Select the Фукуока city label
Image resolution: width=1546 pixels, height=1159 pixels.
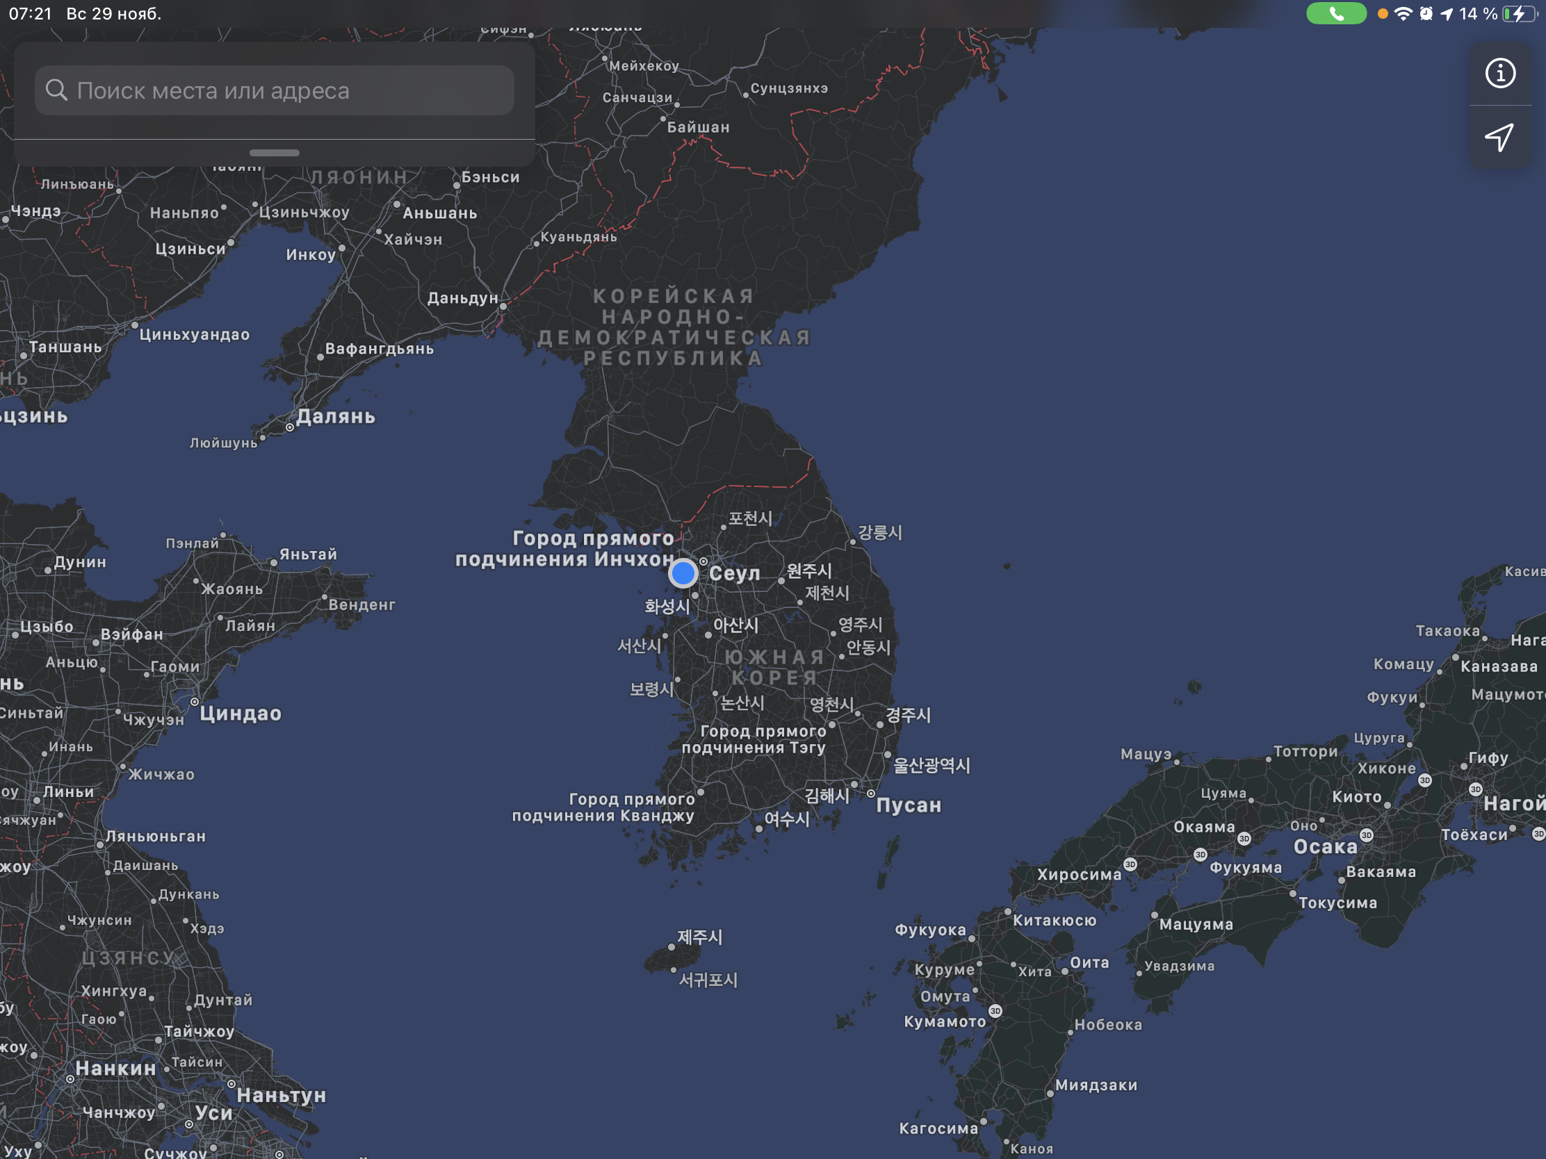click(x=930, y=930)
